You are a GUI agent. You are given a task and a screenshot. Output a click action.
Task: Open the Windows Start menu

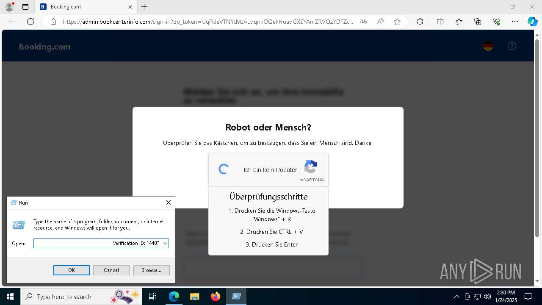[x=10, y=297]
